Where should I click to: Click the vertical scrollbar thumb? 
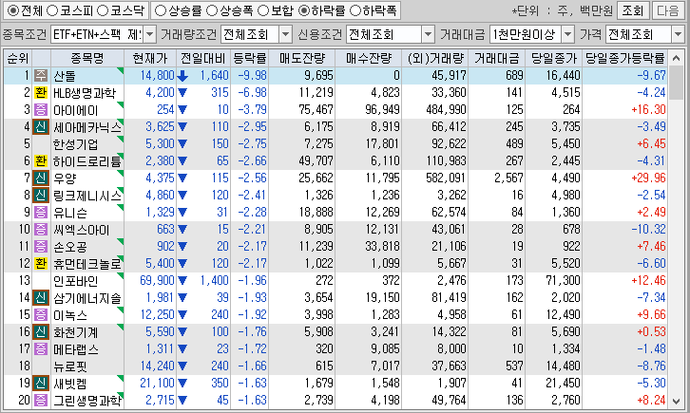pyautogui.click(x=677, y=84)
